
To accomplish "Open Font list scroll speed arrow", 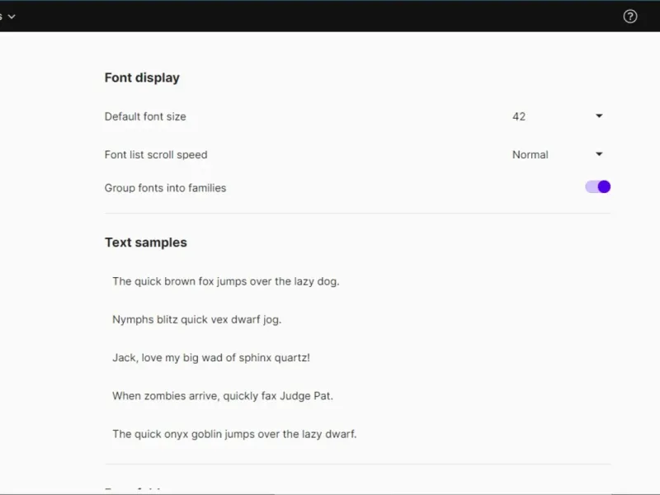I will [600, 154].
